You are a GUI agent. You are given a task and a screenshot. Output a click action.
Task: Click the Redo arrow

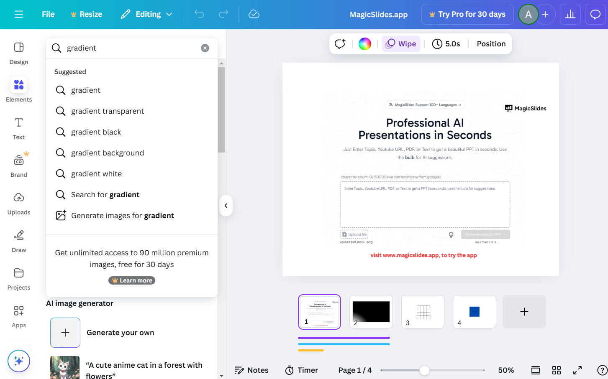click(223, 14)
